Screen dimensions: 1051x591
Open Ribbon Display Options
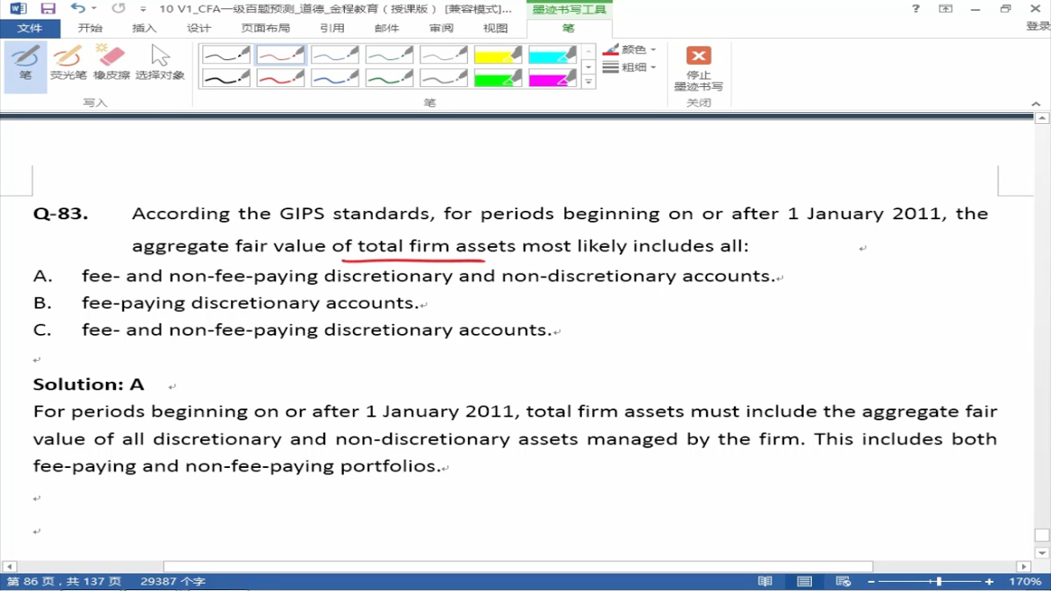pyautogui.click(x=946, y=9)
